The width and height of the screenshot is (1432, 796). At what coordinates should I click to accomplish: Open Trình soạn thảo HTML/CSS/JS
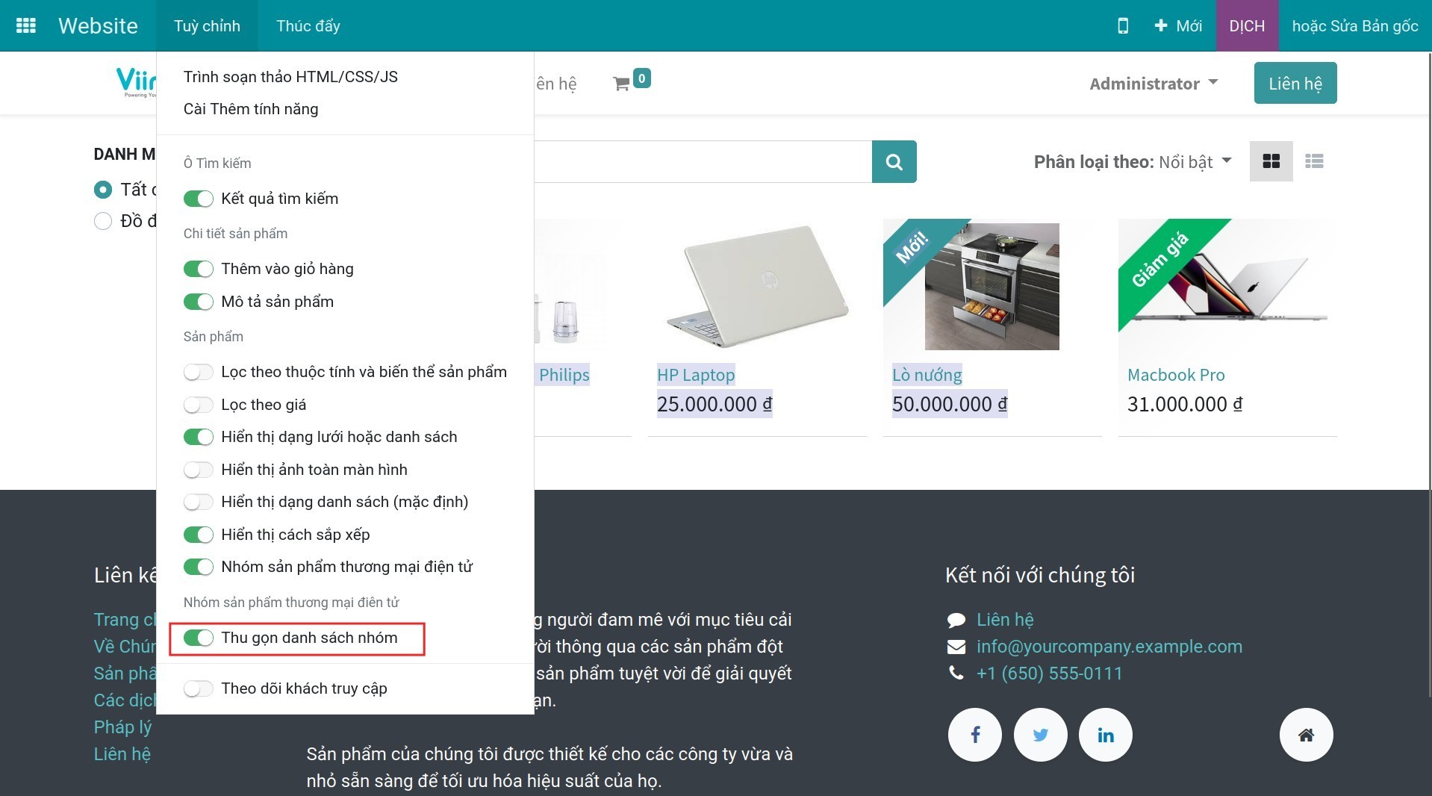(290, 77)
